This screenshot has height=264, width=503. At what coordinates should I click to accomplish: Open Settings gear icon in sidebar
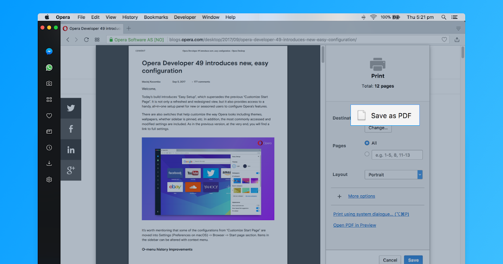click(49, 179)
